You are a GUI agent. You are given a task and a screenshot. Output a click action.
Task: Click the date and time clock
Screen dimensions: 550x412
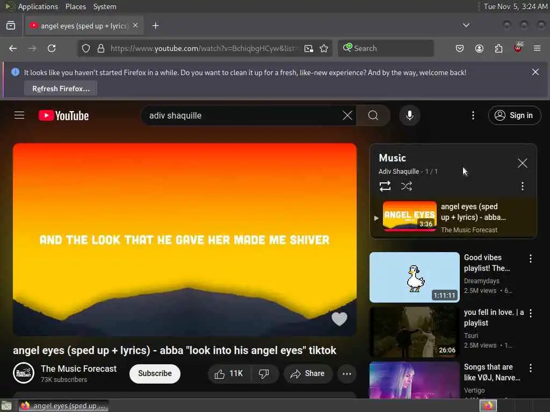point(515,6)
